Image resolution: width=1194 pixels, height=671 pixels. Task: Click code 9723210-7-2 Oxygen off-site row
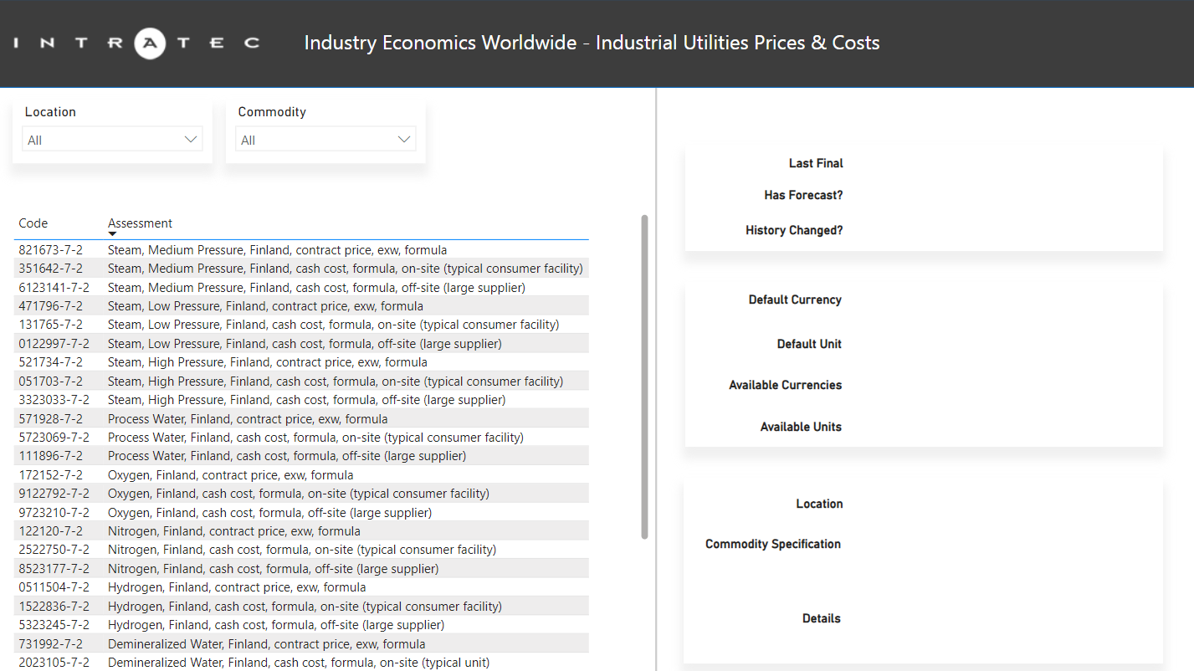pos(54,513)
